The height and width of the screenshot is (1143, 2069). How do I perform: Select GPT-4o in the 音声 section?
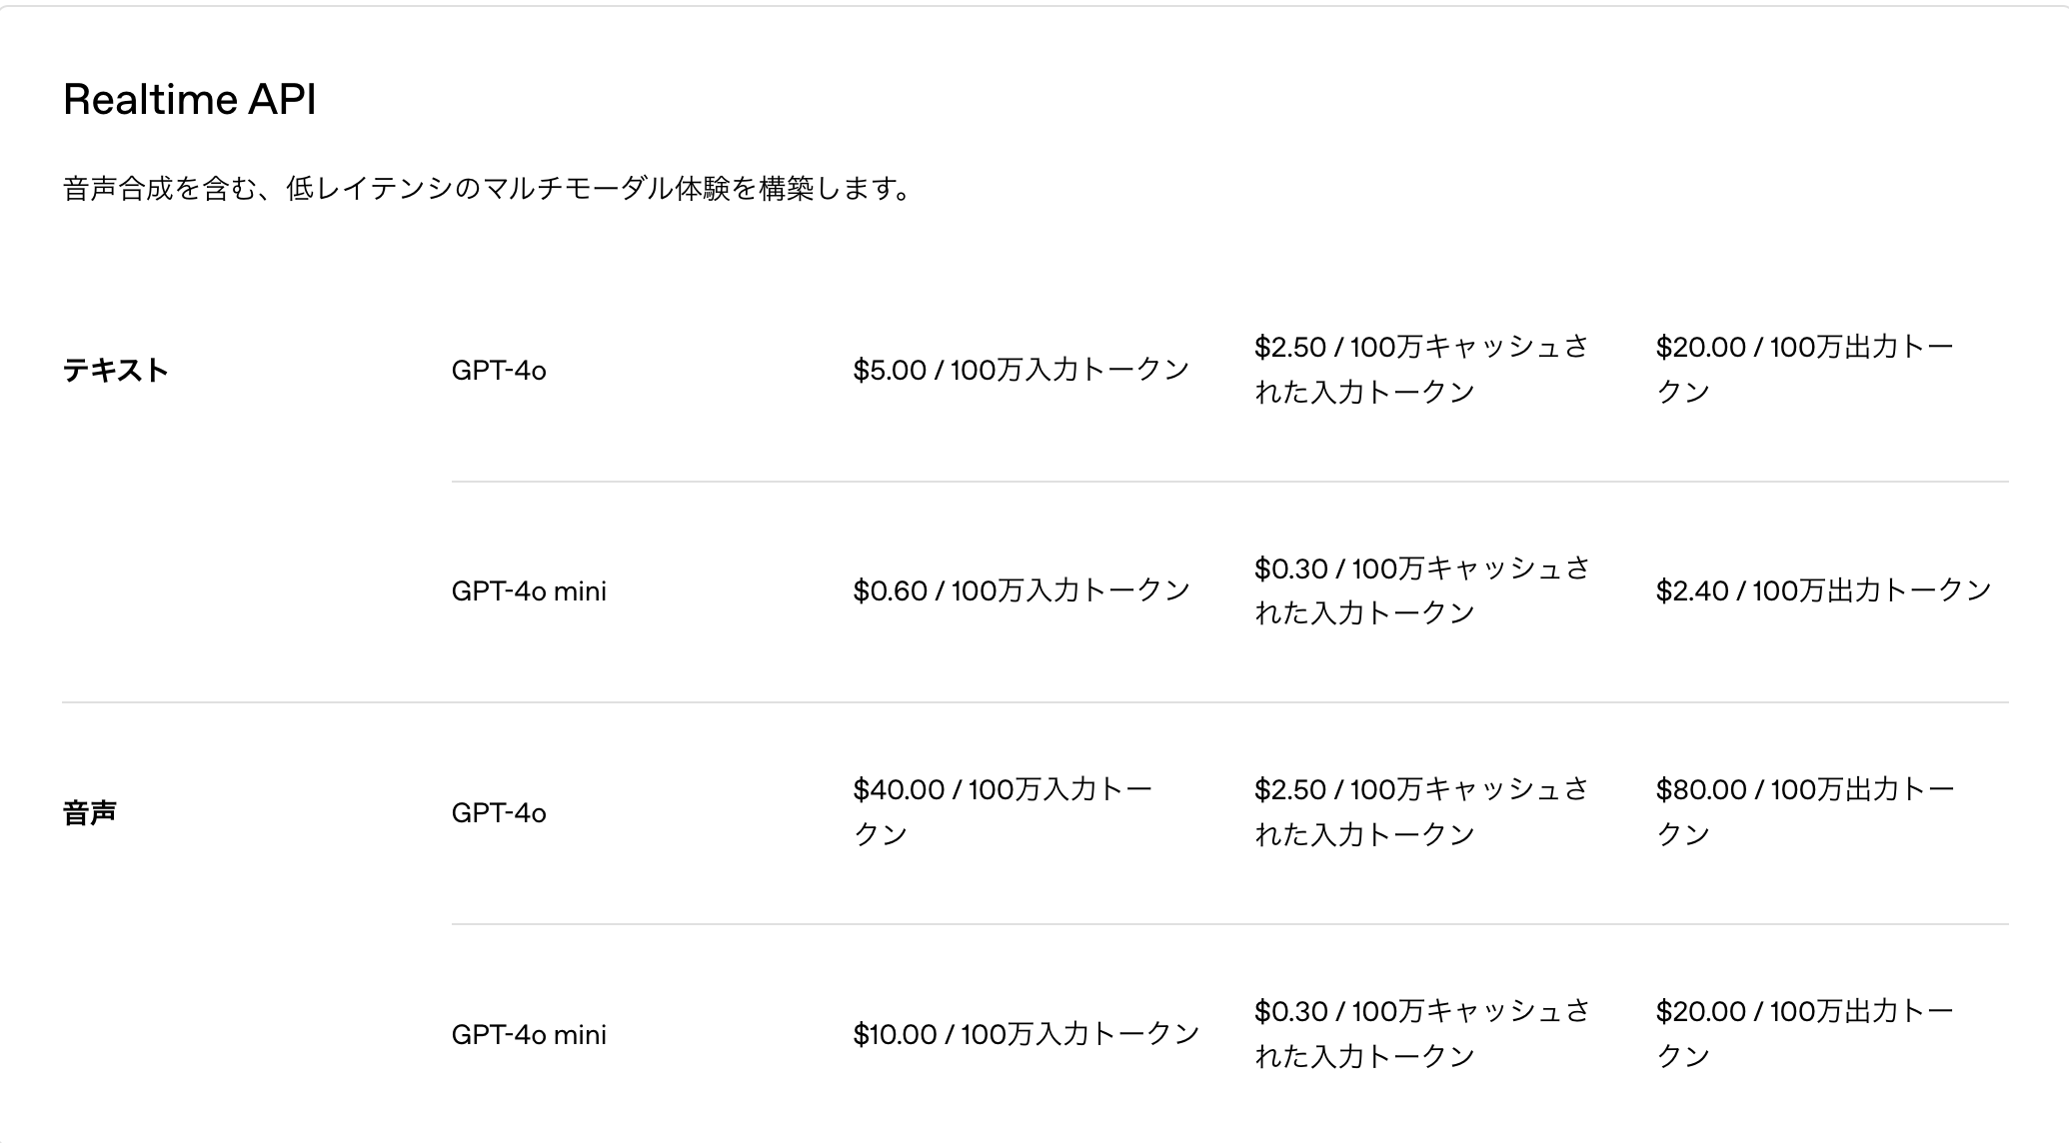click(499, 812)
